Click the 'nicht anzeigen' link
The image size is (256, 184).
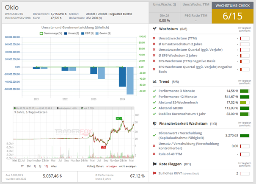[128, 166]
